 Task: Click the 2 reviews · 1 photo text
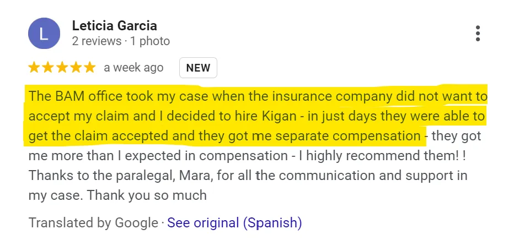[x=121, y=41]
